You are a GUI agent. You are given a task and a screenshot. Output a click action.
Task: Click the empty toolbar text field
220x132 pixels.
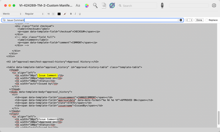pos(189,6)
